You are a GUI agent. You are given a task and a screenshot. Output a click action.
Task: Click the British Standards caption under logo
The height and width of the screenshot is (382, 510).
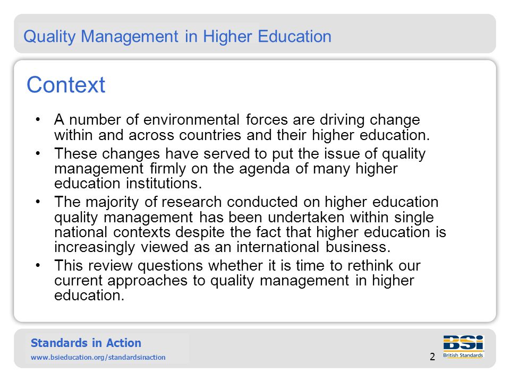coord(463,355)
